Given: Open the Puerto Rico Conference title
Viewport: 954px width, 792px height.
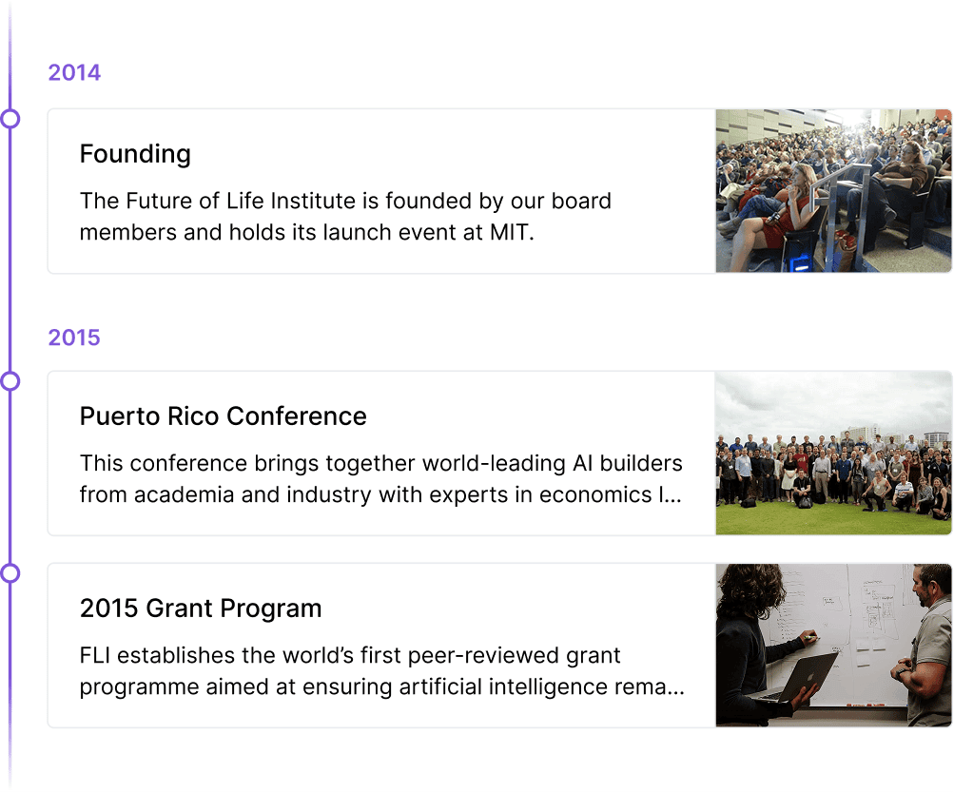Looking at the screenshot, I should pyautogui.click(x=223, y=416).
